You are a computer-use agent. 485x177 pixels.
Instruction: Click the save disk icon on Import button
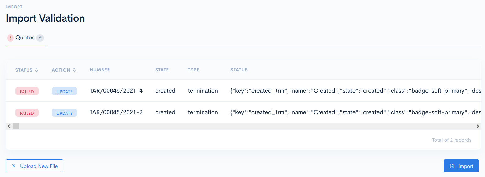pyautogui.click(x=452, y=166)
